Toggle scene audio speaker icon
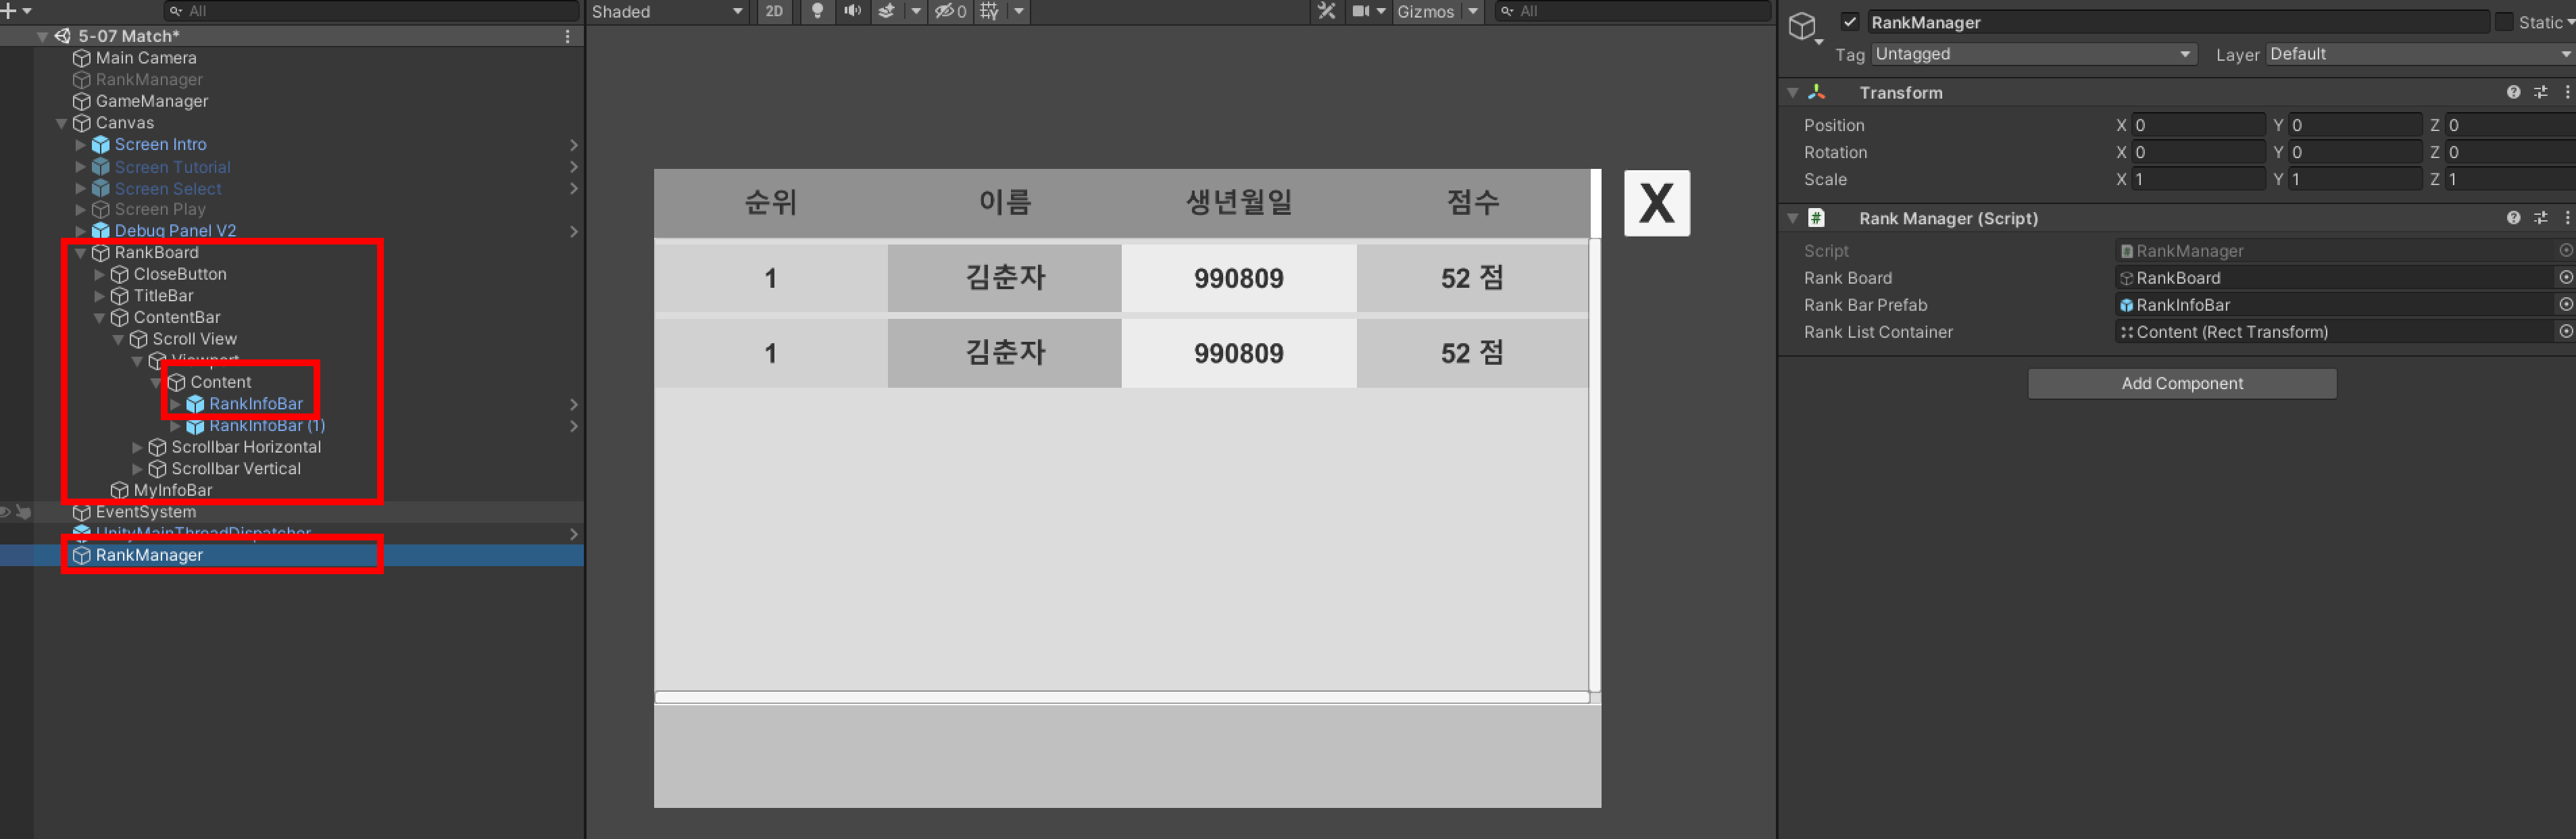Image resolution: width=2576 pixels, height=839 pixels. [852, 11]
